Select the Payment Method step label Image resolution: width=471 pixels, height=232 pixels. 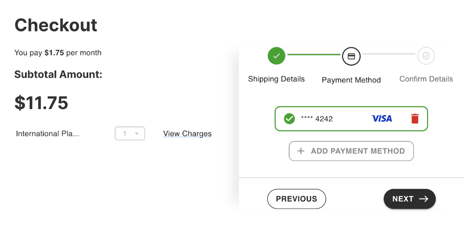point(351,80)
